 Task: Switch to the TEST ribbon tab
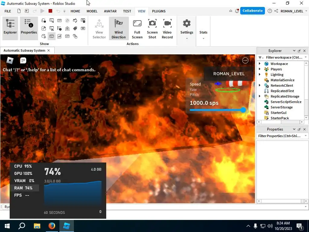pos(127,11)
